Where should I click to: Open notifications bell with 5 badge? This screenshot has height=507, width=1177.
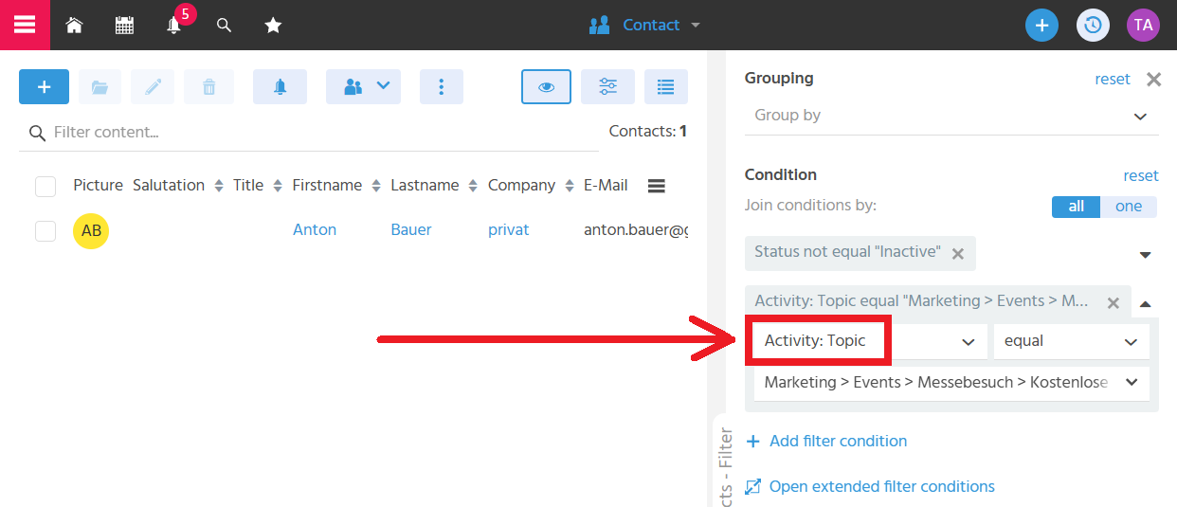tap(174, 26)
